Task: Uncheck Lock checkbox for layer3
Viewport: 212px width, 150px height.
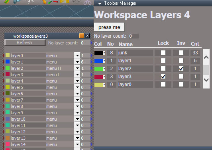Action: (163, 77)
